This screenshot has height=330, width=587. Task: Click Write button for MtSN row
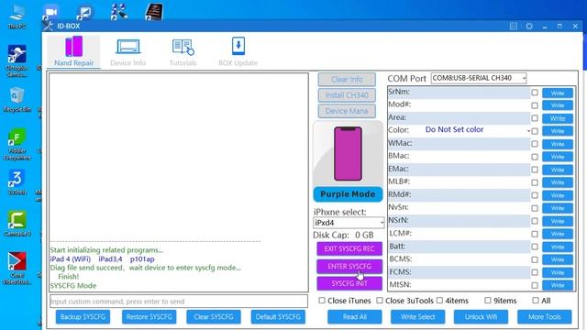pos(558,285)
